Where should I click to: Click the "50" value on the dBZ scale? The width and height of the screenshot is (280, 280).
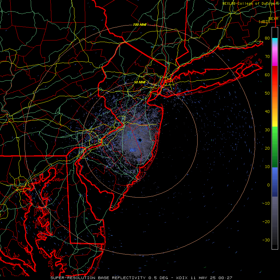click(x=267, y=93)
